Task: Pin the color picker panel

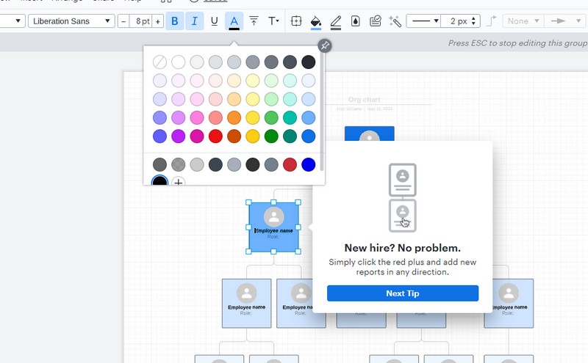Action: (324, 46)
